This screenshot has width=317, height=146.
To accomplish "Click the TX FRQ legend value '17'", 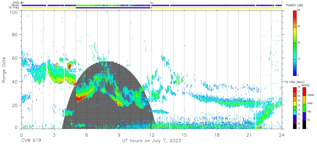I will coord(298,91).
